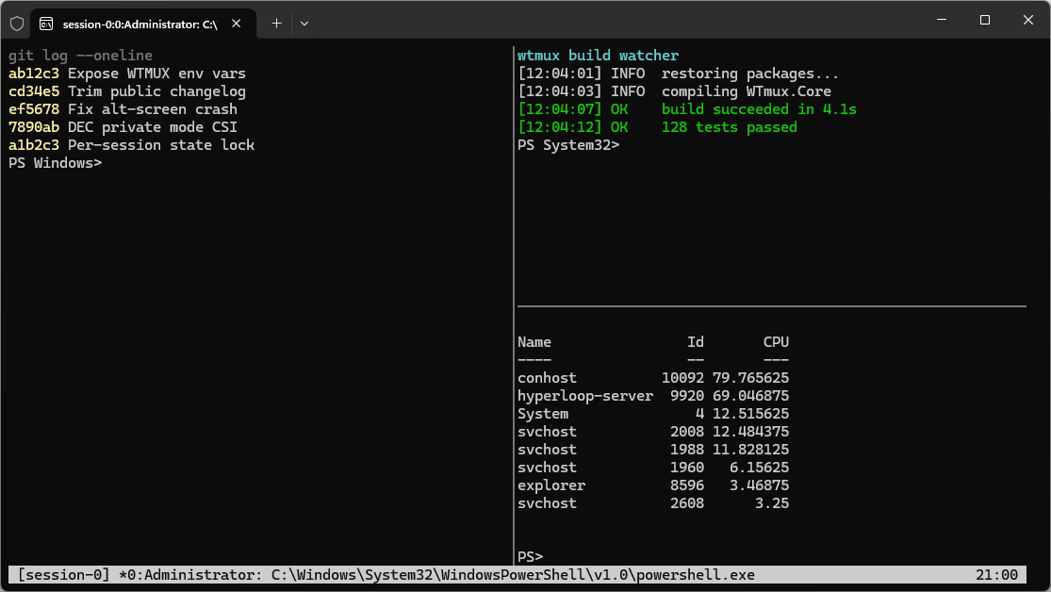Open a new tab with plus button
The height and width of the screenshot is (592, 1051).
tap(276, 24)
